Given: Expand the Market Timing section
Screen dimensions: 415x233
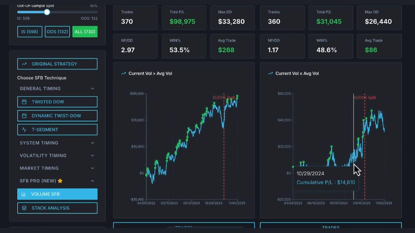Looking at the screenshot, I should coord(92,168).
